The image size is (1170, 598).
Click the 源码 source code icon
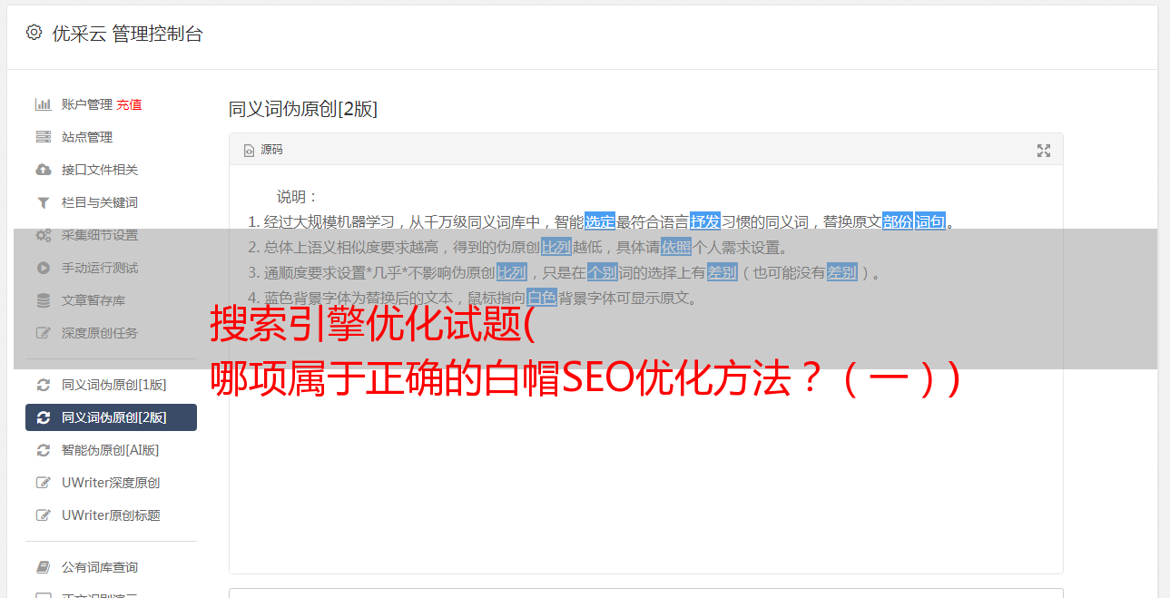249,151
